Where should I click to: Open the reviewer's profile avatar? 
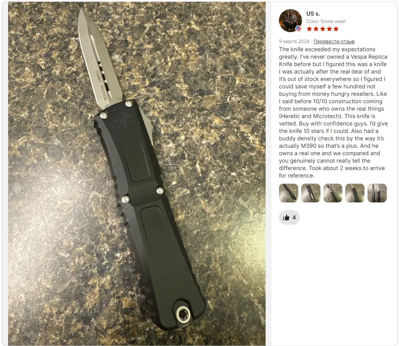290,21
